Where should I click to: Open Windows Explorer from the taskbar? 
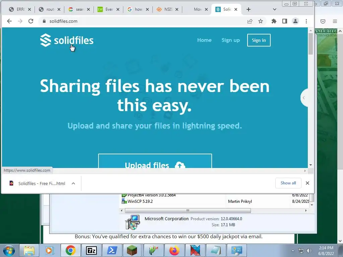pyautogui.click(x=29, y=250)
